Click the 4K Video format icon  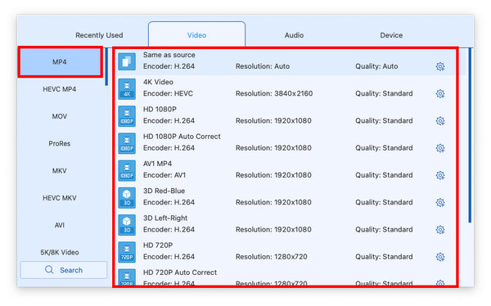tap(127, 89)
